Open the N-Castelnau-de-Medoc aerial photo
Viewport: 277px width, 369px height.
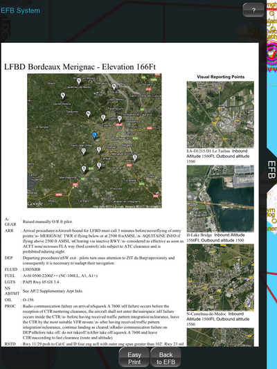coord(220,277)
